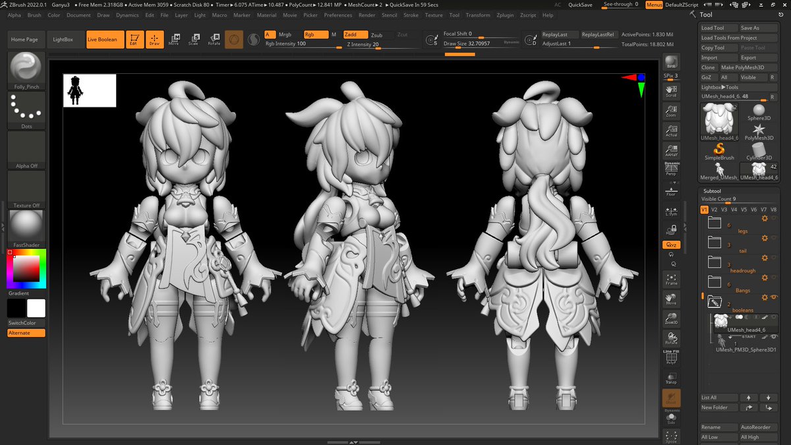Open the Folly_Pinch brush selector
Screen dimensions: 791x445
[26, 71]
